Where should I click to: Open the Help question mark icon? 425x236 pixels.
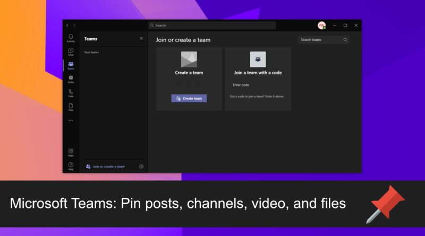pyautogui.click(x=71, y=166)
